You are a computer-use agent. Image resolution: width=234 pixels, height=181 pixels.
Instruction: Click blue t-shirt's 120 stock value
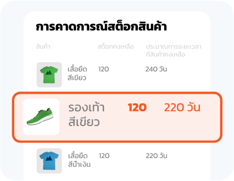coord(104,156)
